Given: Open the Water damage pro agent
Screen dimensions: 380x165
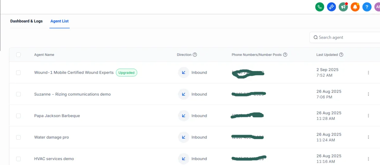Looking at the screenshot, I should [x=52, y=137].
